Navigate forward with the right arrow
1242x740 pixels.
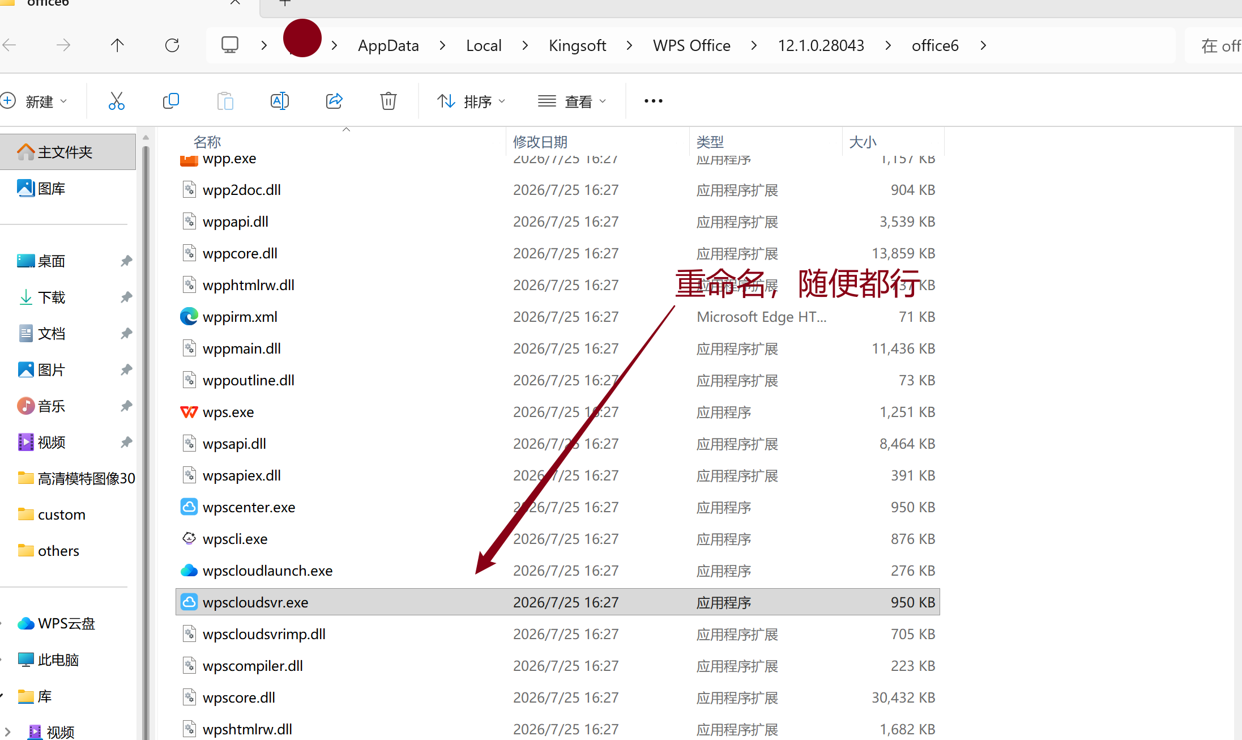[x=63, y=45]
